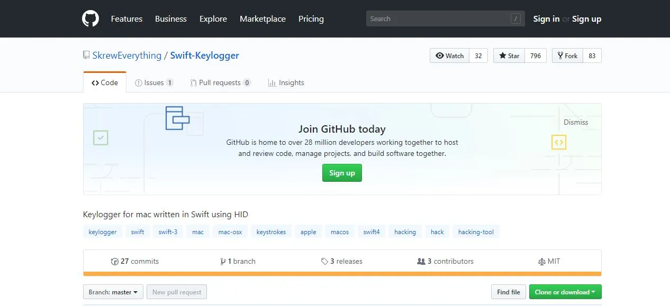Open the MIT license
670x306 pixels.
549,261
